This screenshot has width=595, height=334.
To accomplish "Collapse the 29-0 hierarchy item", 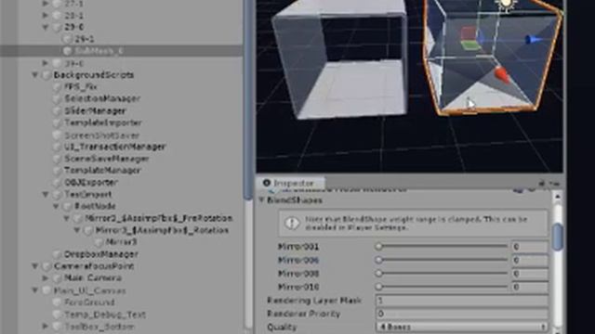I will tap(46, 27).
